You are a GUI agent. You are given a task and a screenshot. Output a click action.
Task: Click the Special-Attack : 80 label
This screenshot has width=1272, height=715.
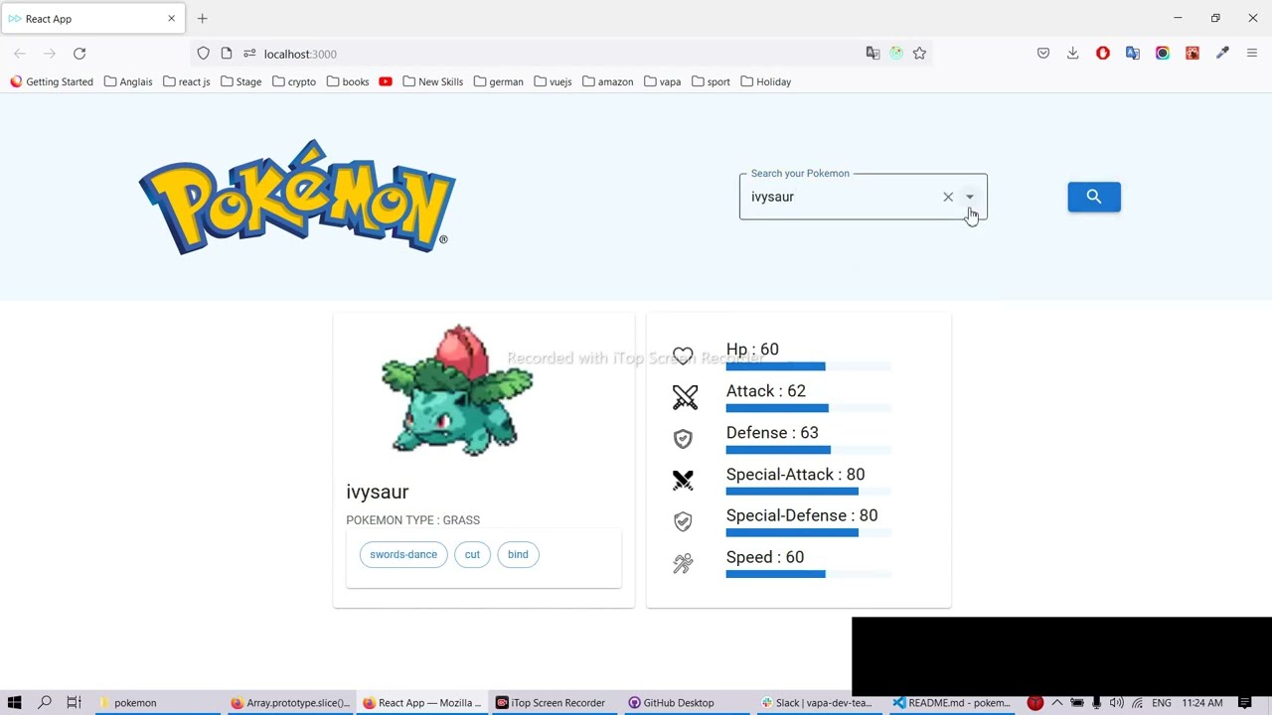(795, 474)
